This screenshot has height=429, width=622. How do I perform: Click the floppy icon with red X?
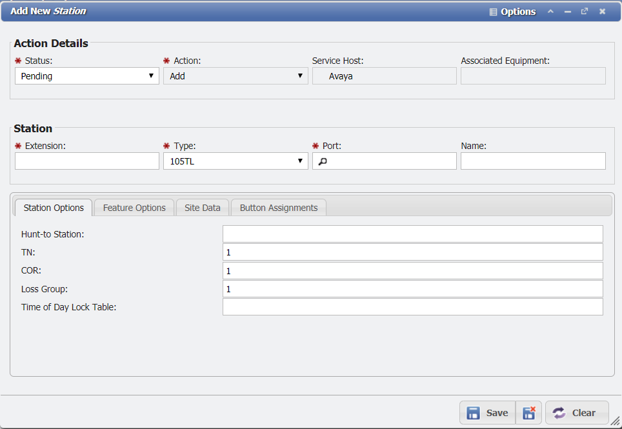tap(529, 413)
